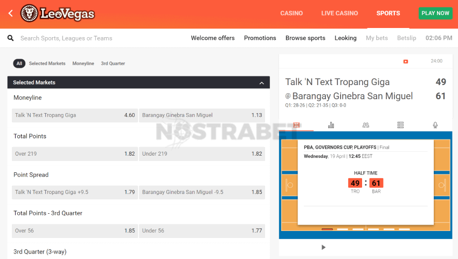Open Browse sports
Screen dimensions: 458x259
tap(305, 38)
